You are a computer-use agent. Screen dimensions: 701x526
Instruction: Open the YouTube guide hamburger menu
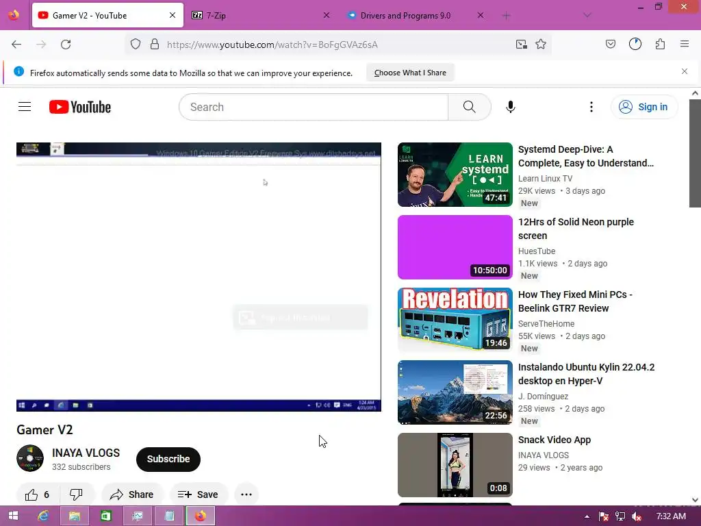pos(25,107)
